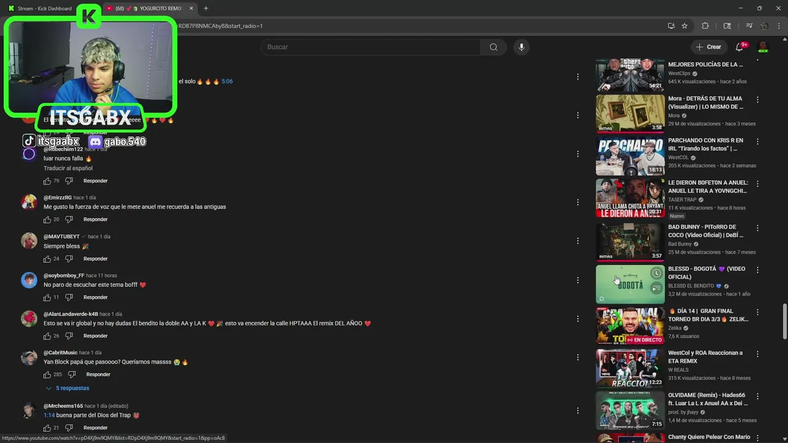Screen dimensions: 788x443
Task: Click the YouTube search magnifier button
Action: [494, 47]
